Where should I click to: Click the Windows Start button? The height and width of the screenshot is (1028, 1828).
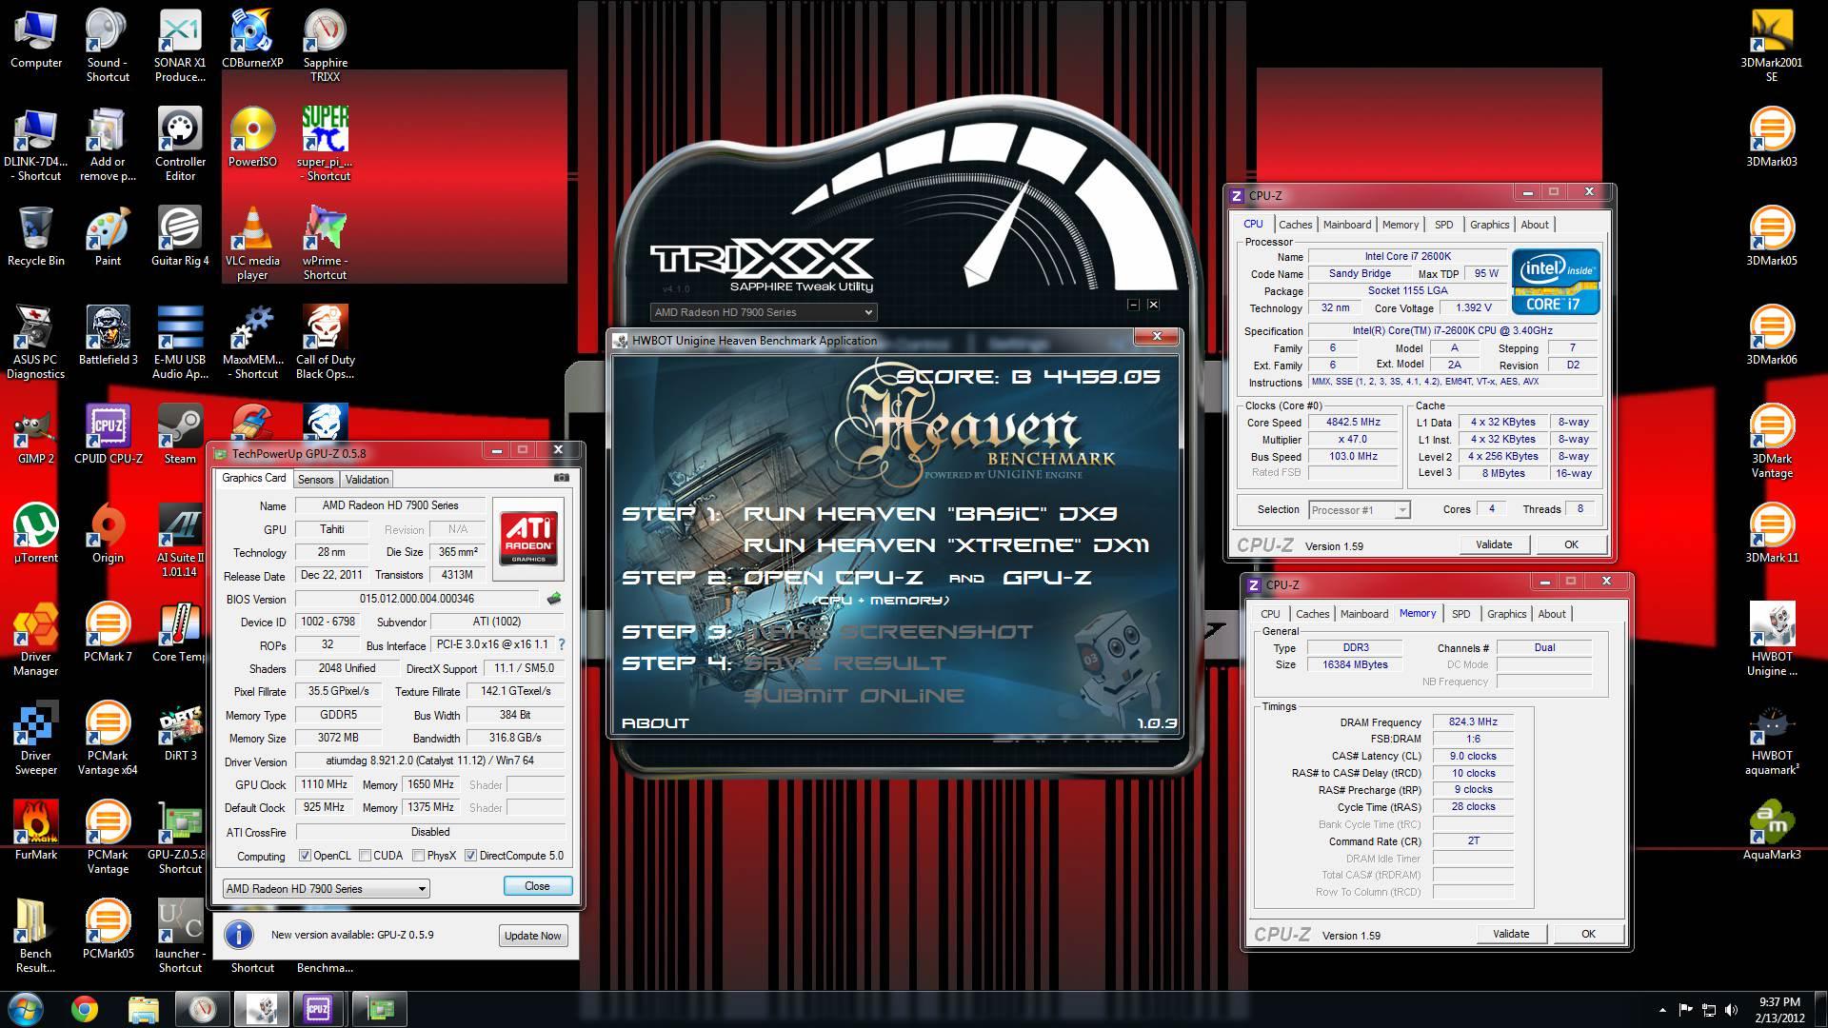pyautogui.click(x=26, y=1009)
